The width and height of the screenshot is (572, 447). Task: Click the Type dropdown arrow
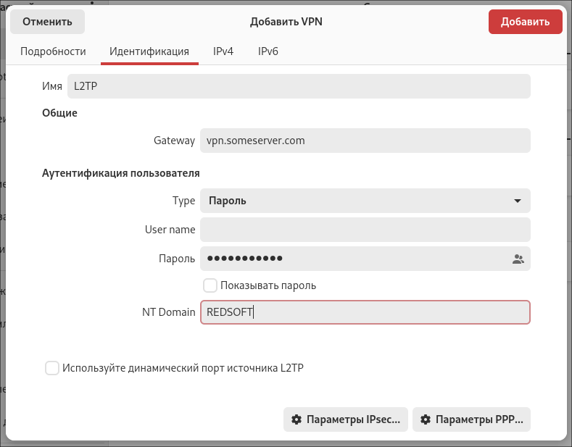[x=518, y=201]
